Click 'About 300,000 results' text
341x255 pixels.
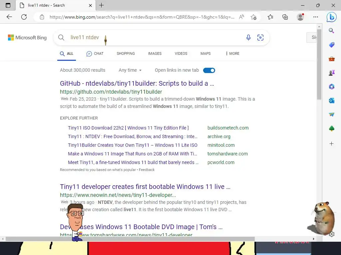(83, 70)
